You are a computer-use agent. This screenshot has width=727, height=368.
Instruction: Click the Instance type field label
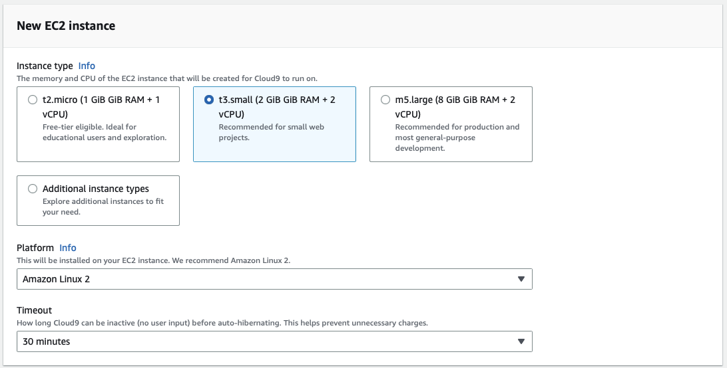tap(45, 66)
